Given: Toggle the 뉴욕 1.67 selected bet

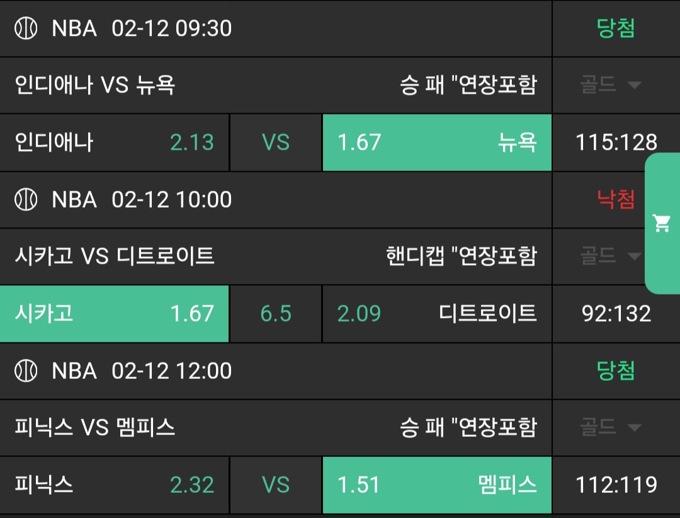Looking at the screenshot, I should tap(437, 143).
